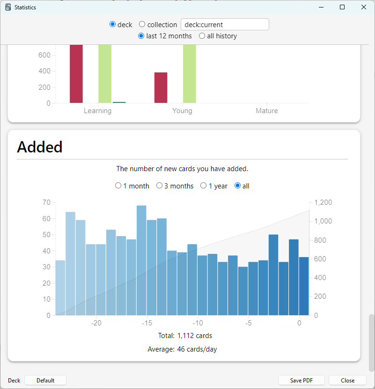Select the collection radio button
This screenshot has height=389, width=375.
(142, 24)
